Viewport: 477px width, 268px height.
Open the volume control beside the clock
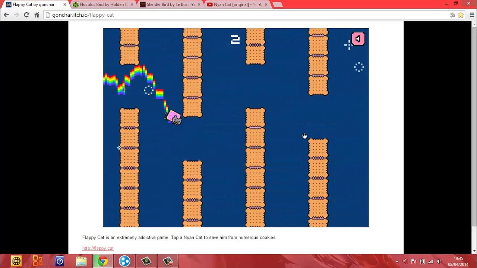pos(439,261)
